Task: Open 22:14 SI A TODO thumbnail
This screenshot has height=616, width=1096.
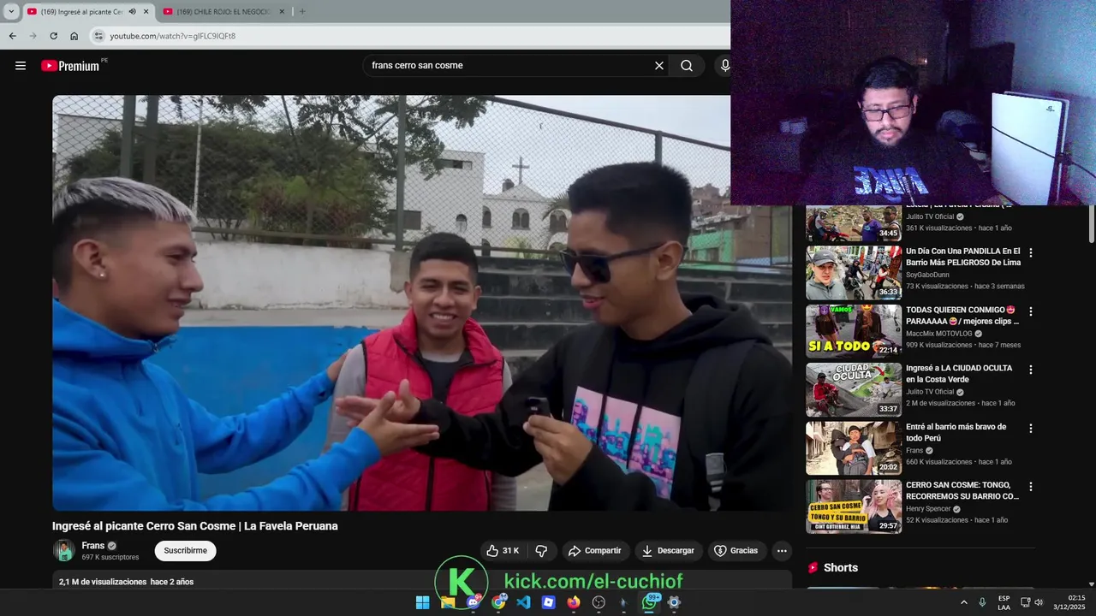Action: tap(854, 331)
